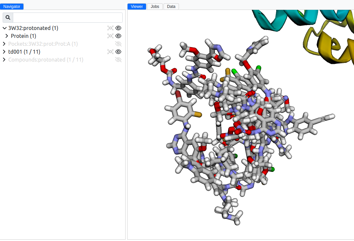Show the Compounds:protonated entry

coord(118,60)
